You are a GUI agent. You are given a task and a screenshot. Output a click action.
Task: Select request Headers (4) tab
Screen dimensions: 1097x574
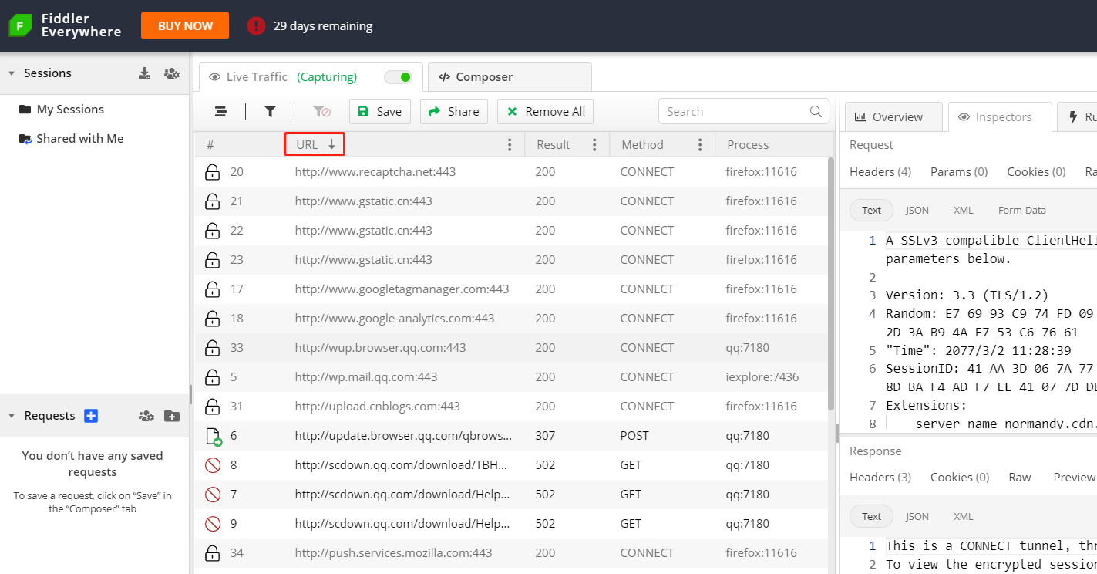coord(880,172)
